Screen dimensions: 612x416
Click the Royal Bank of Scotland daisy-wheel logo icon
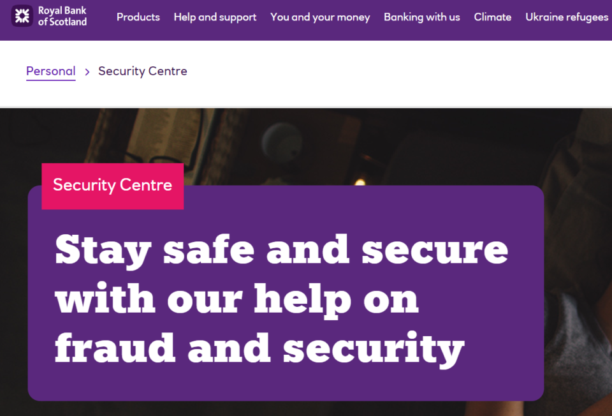coord(22,16)
